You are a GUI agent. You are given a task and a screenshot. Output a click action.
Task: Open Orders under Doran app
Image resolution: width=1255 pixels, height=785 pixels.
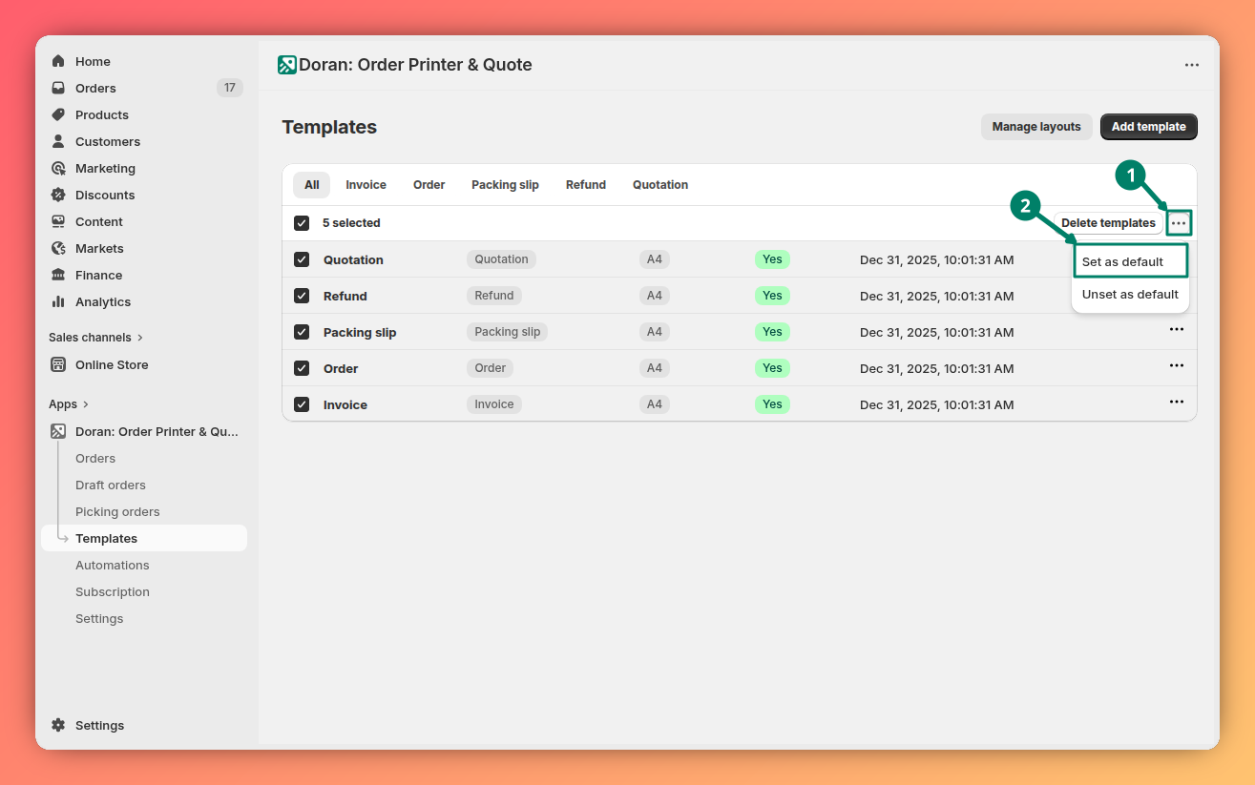[95, 458]
